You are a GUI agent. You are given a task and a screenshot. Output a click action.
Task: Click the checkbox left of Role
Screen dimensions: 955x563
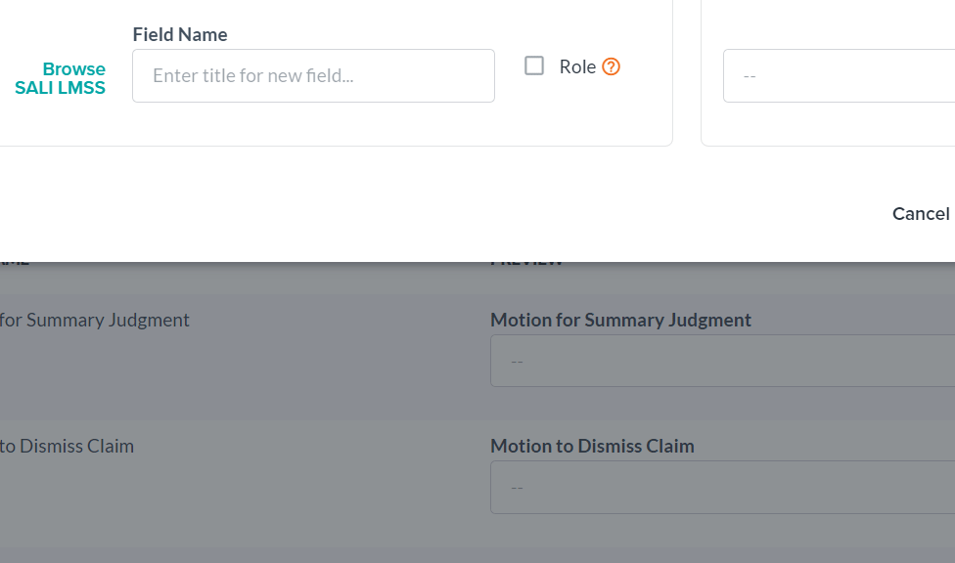pos(534,65)
